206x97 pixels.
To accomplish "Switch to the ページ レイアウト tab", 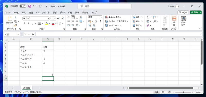I will tap(43, 13).
